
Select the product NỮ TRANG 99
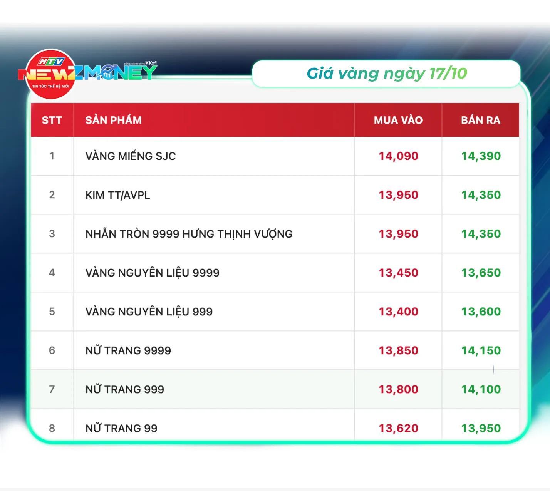[121, 428]
